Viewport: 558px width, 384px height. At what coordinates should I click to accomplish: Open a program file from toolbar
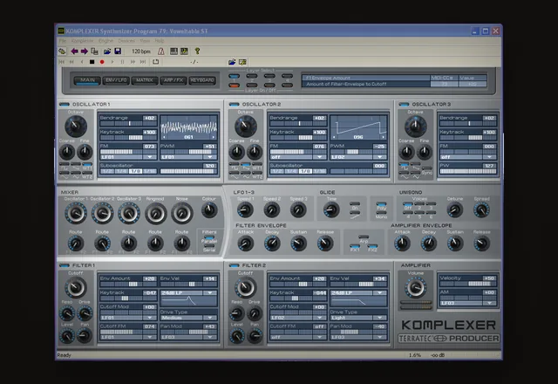click(107, 51)
